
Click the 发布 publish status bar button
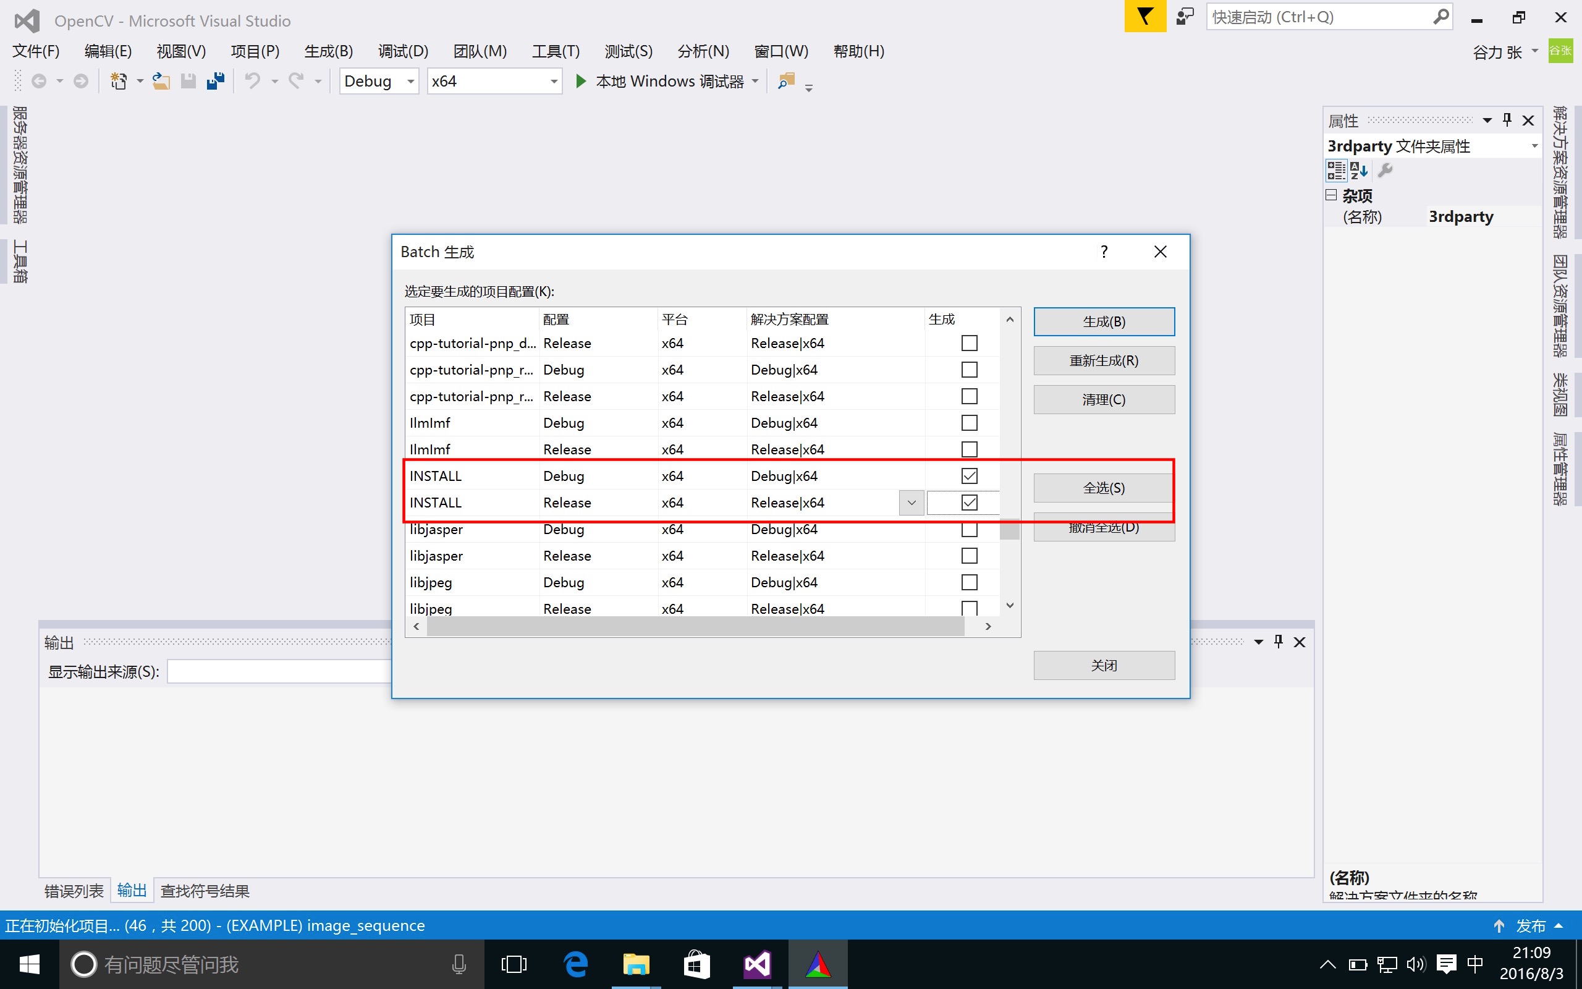(x=1529, y=925)
